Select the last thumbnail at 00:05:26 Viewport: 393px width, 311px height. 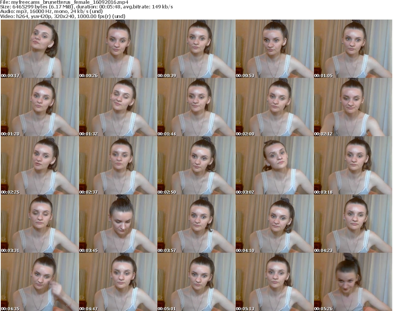click(x=353, y=282)
